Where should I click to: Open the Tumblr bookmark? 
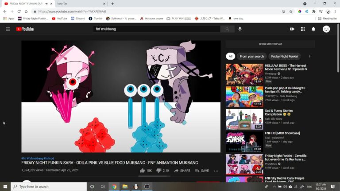click(x=96, y=19)
